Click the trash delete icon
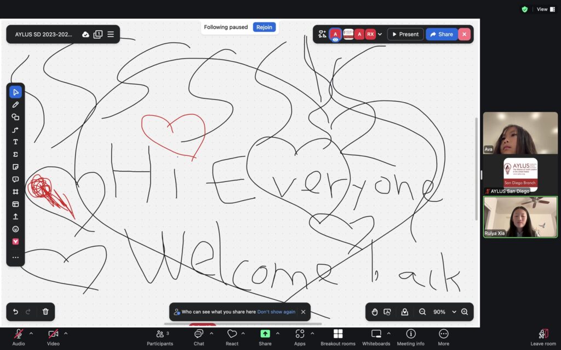The image size is (561, 350). (45, 312)
